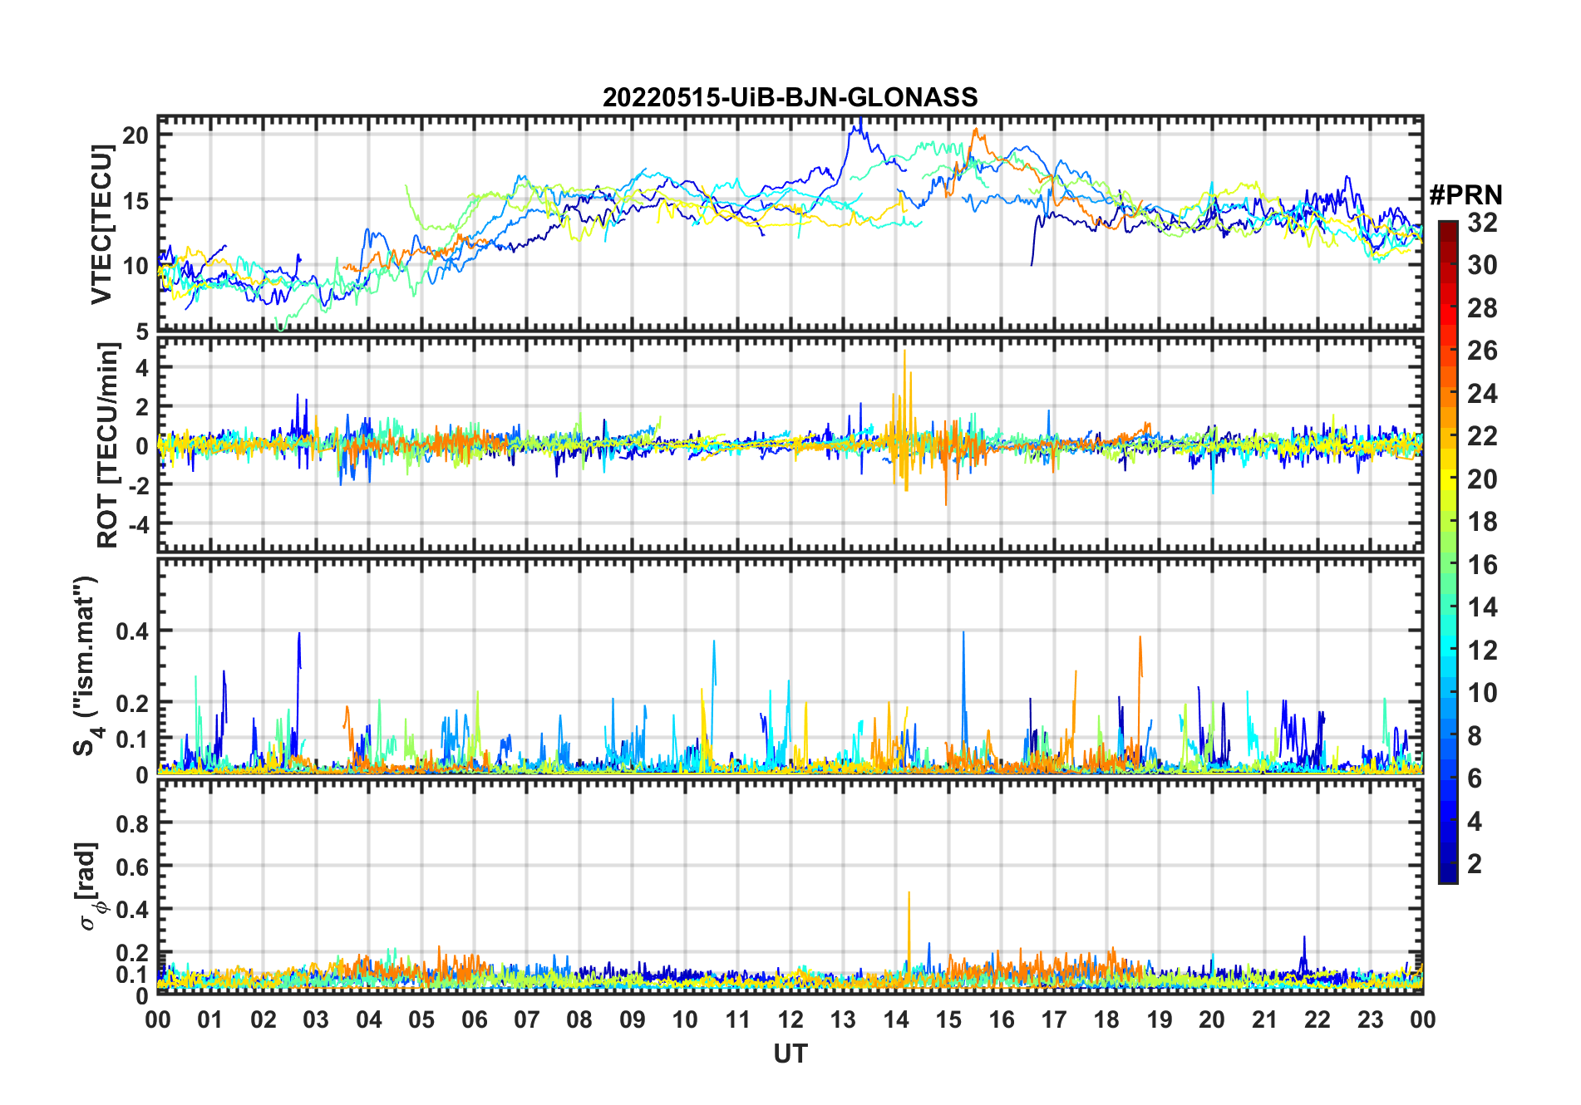Screen dimensions: 1581x1105
Task: Click the S4 ("ism.mat") y-axis label
Action: (x=86, y=666)
